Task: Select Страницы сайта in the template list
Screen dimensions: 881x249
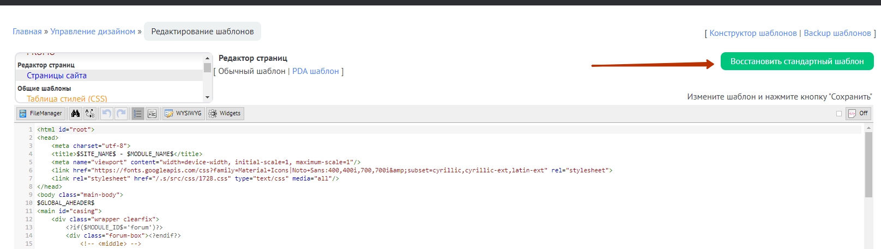Action: coord(57,76)
